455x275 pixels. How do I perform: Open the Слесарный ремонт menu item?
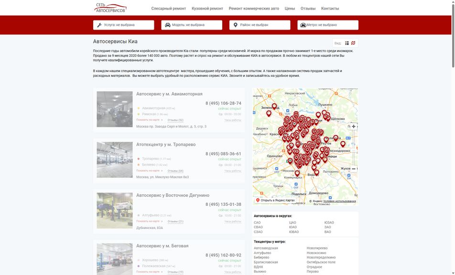click(x=169, y=9)
